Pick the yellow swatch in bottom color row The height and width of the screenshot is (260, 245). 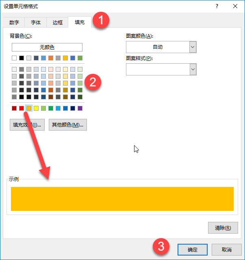point(36,108)
